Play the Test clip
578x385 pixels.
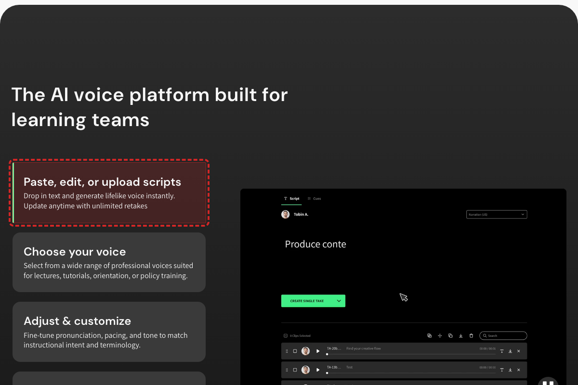tap(318, 370)
